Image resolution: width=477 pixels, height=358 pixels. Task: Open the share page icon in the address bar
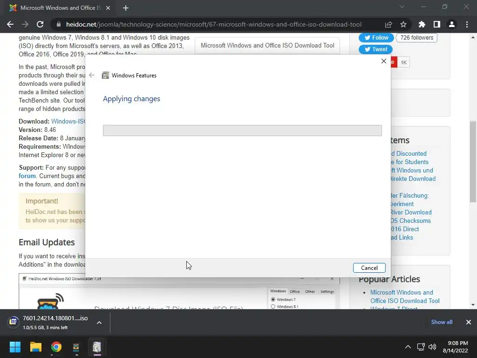pos(388,24)
